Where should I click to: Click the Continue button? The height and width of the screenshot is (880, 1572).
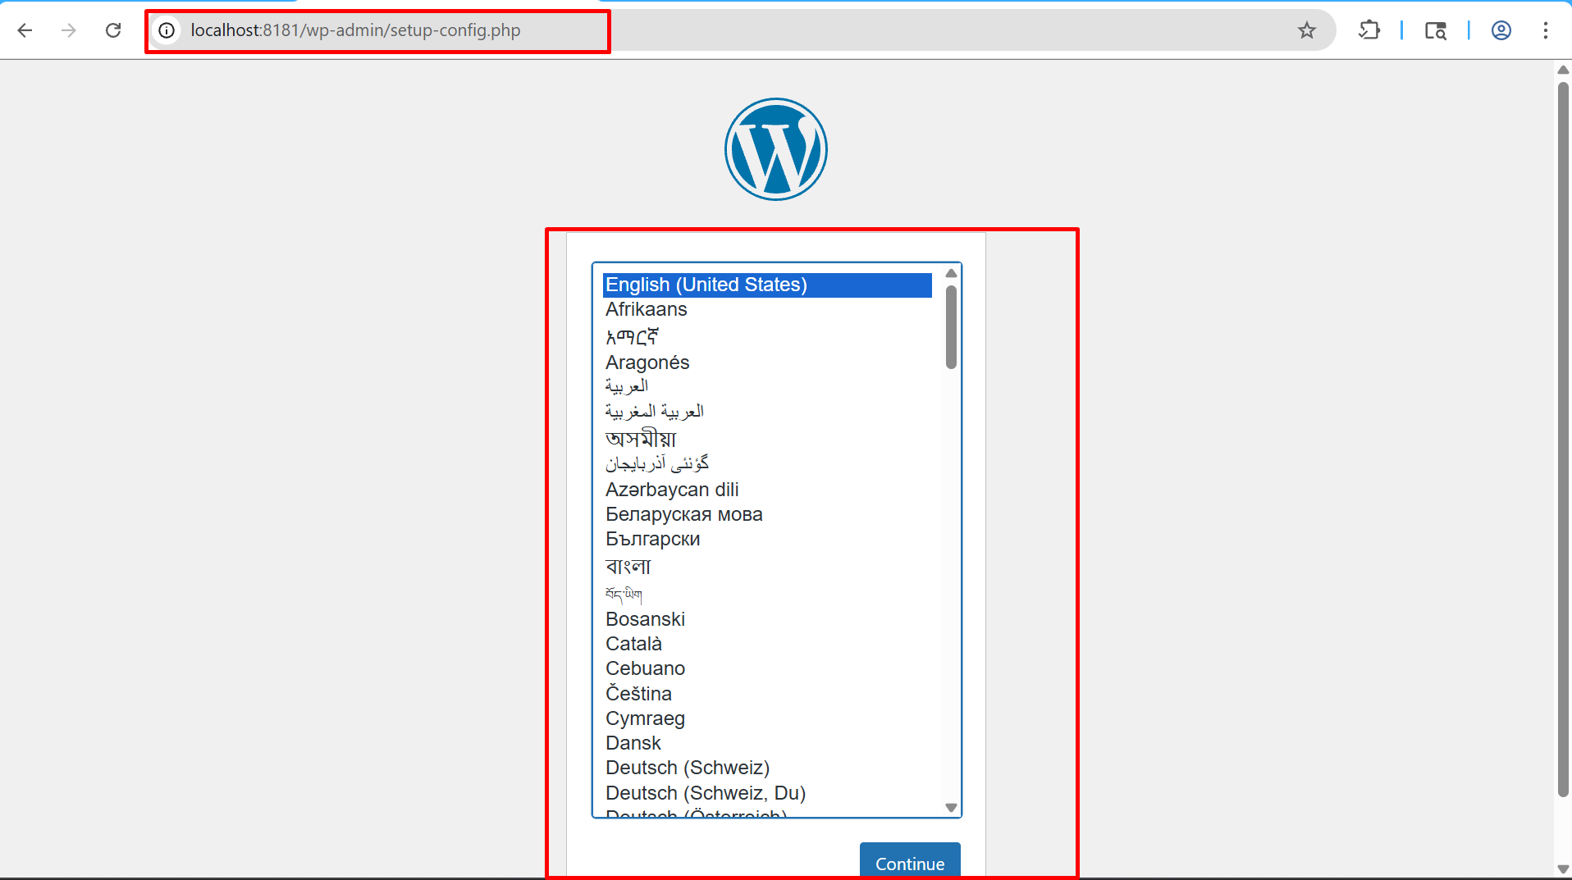[x=910, y=861]
